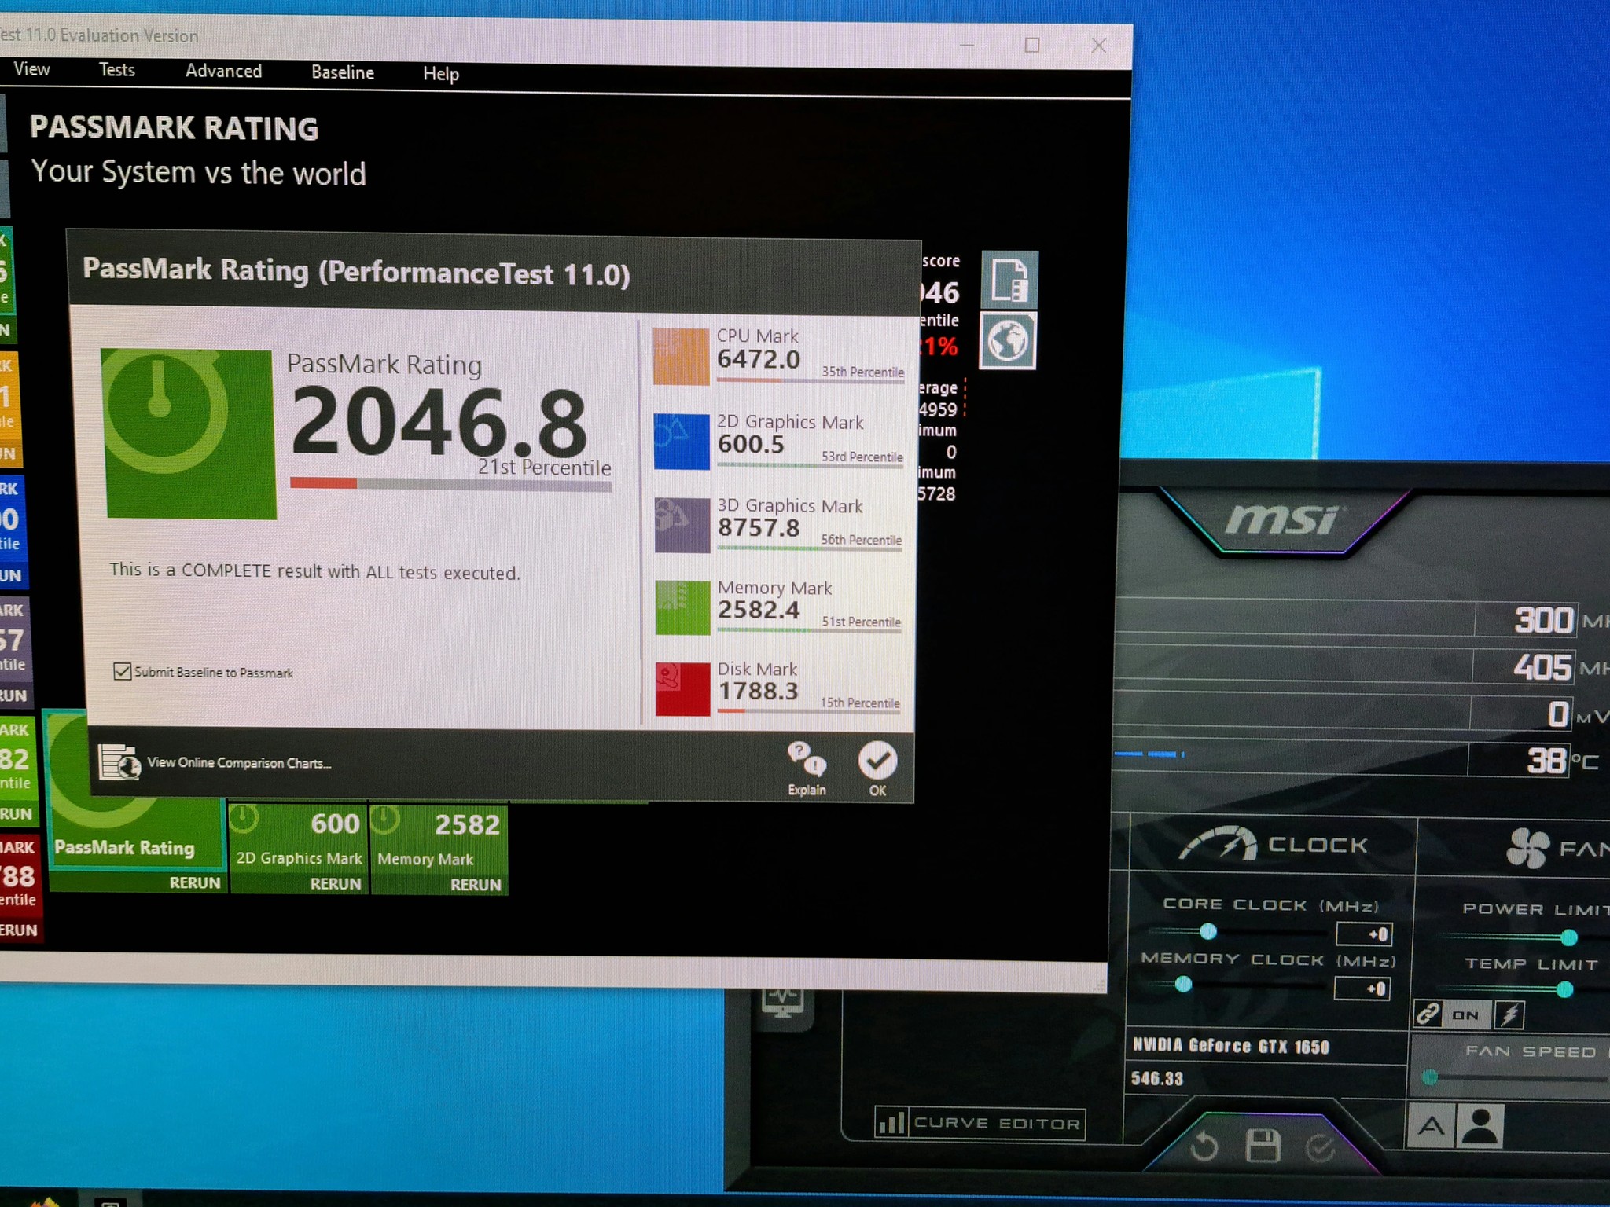Click the Memory Clock +0 offset field
The height and width of the screenshot is (1207, 1610).
click(1363, 988)
